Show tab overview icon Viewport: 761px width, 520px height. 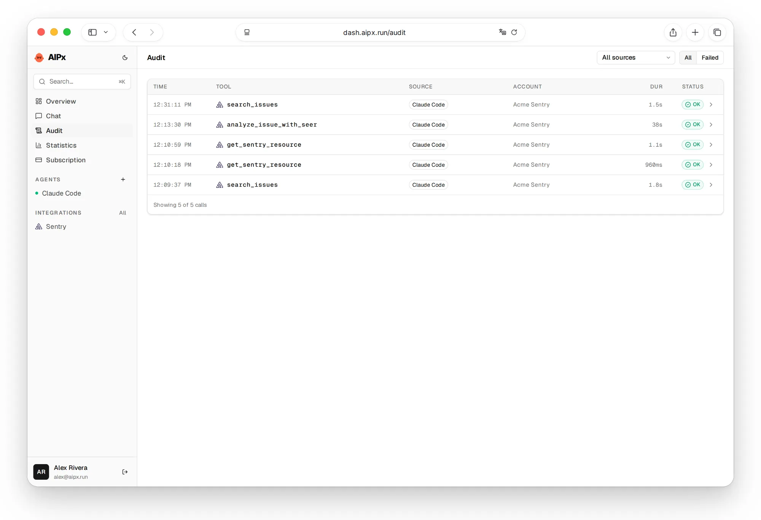coord(717,32)
